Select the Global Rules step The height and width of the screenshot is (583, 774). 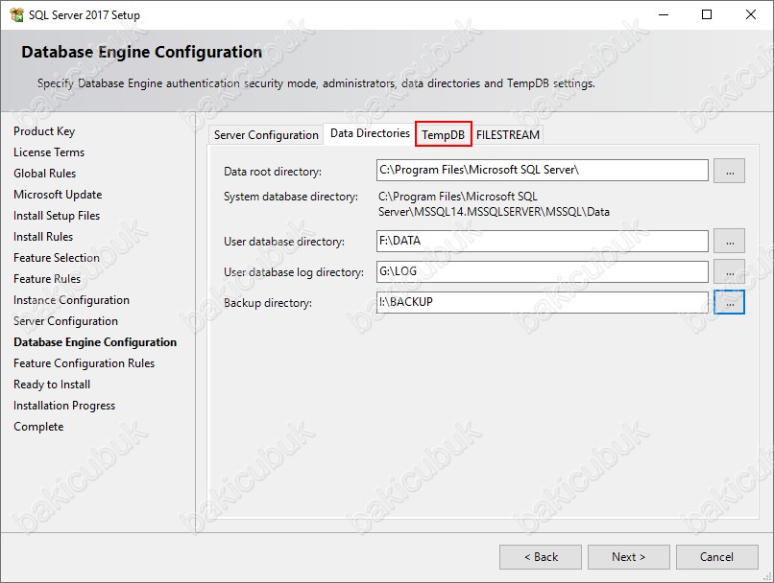click(44, 174)
